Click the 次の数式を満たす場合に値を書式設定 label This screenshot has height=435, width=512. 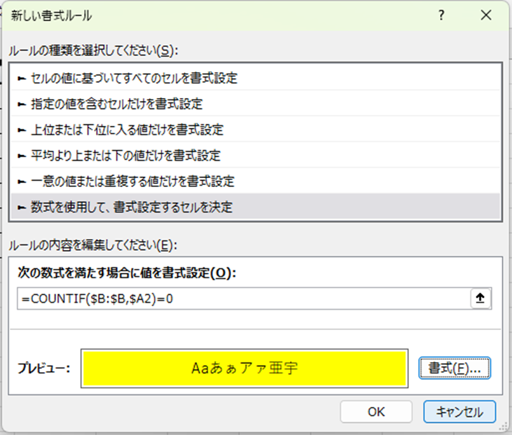tap(127, 273)
